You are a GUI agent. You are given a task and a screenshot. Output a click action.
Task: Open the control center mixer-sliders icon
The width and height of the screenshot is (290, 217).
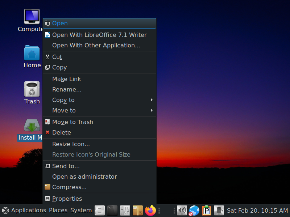point(125,210)
